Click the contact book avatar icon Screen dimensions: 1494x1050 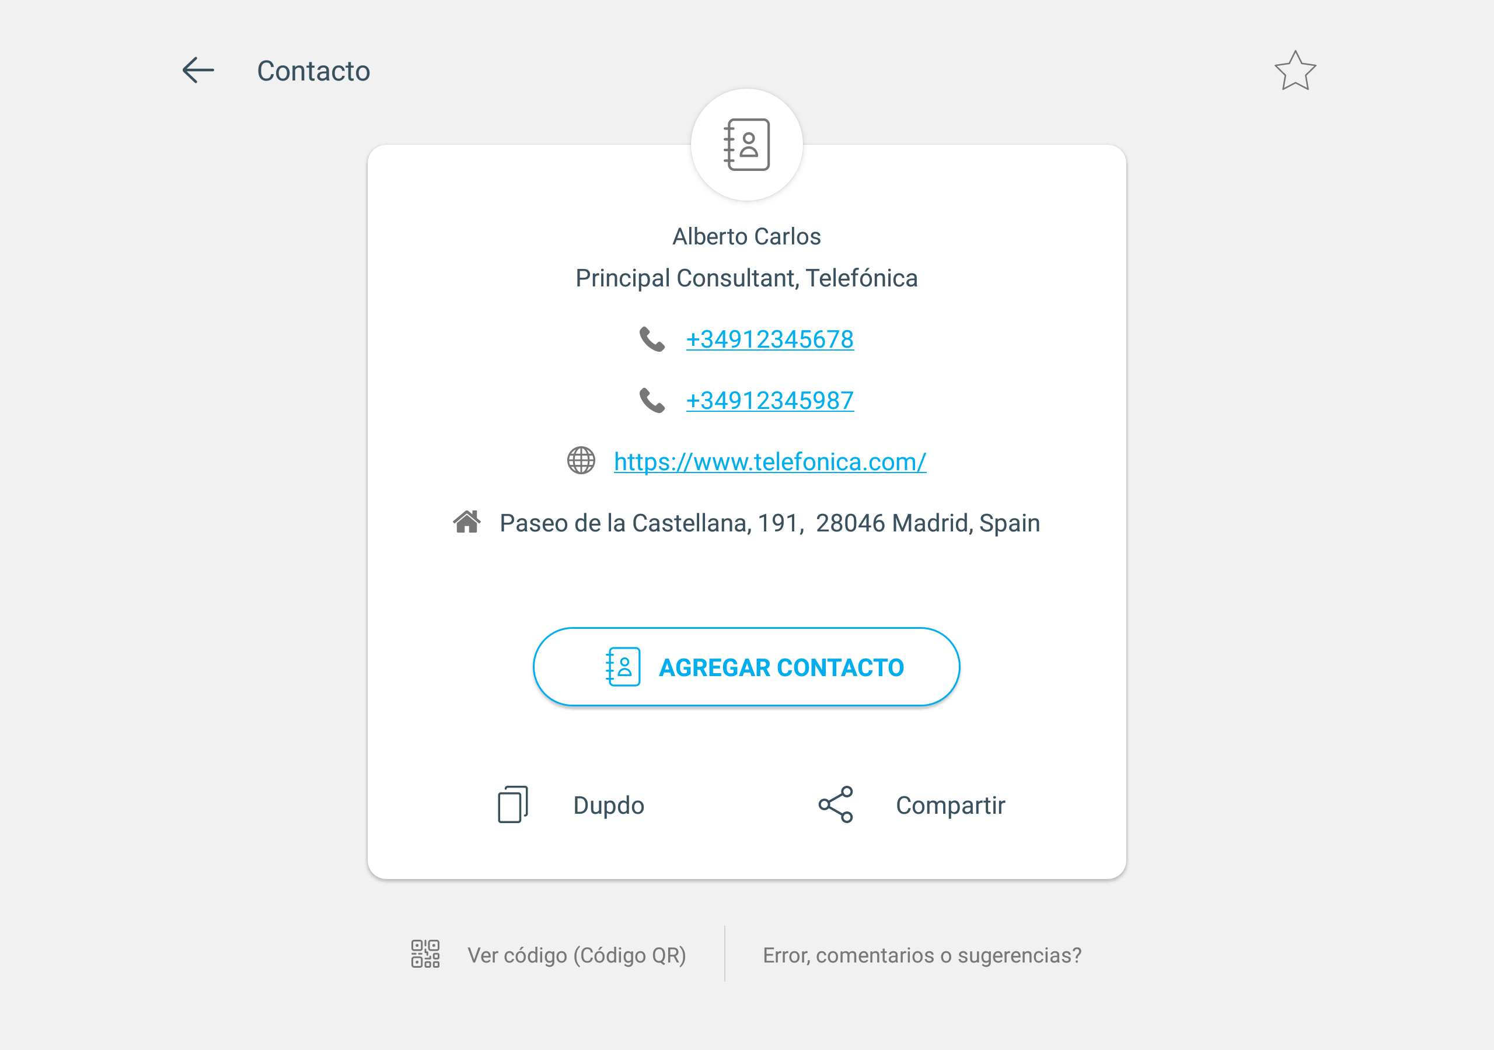pos(746,145)
